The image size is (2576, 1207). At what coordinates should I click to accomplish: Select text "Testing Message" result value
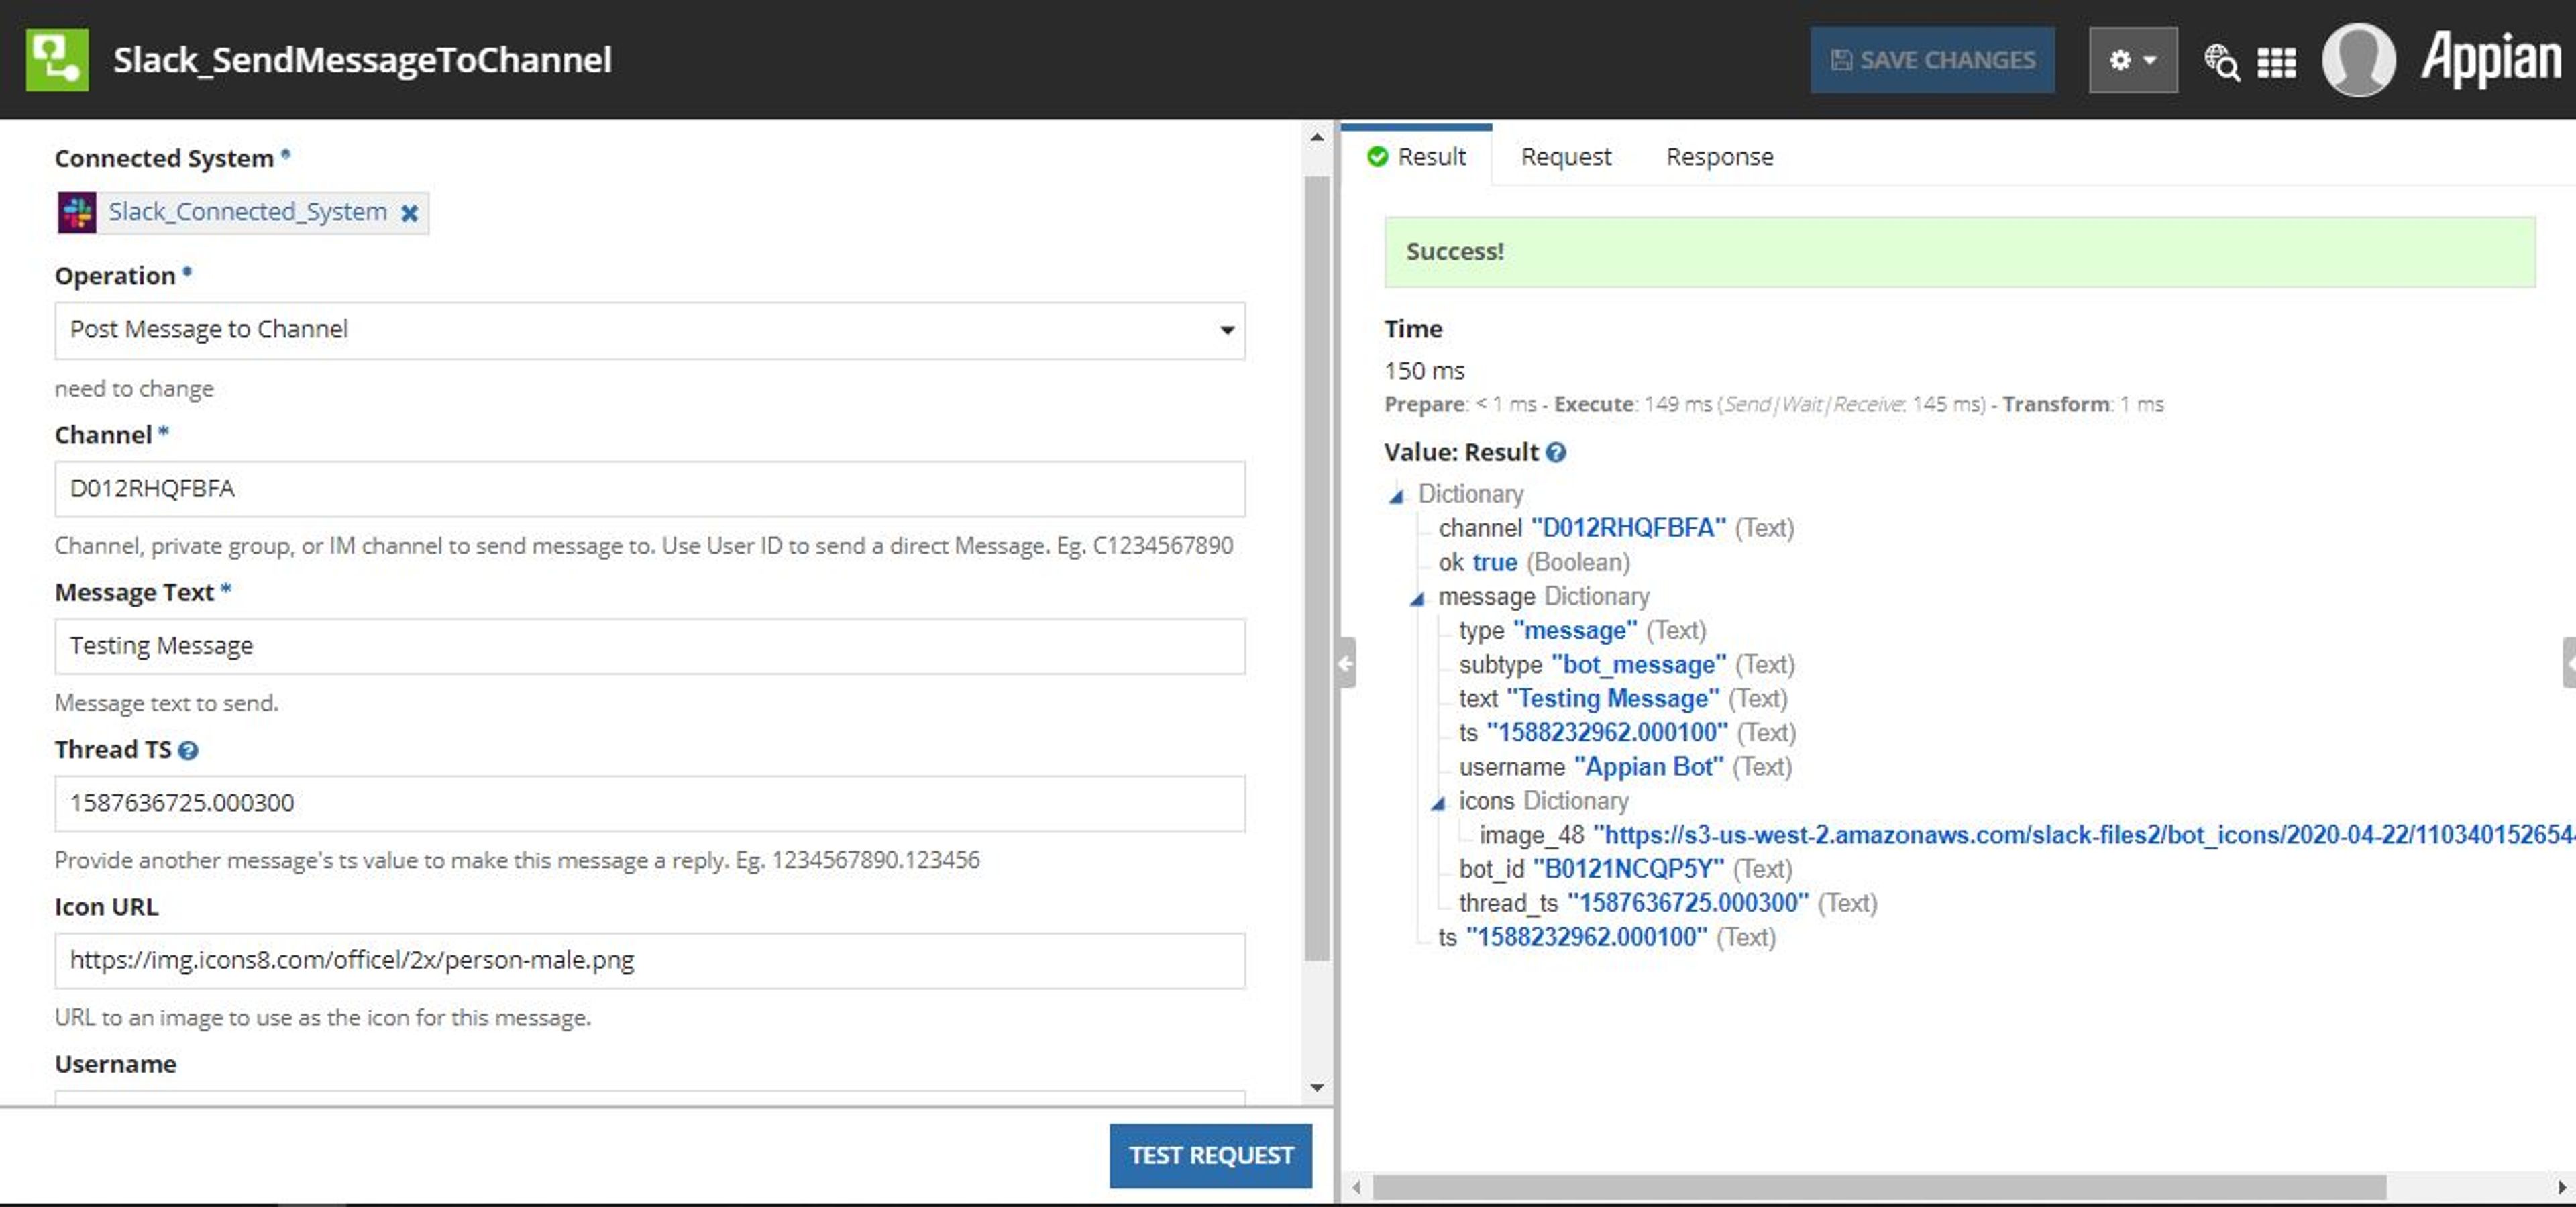pyautogui.click(x=1612, y=698)
